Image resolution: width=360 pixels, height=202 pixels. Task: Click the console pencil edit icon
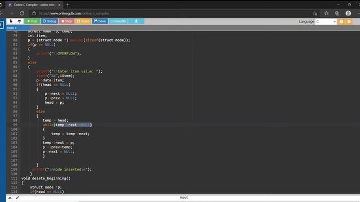coord(17,198)
